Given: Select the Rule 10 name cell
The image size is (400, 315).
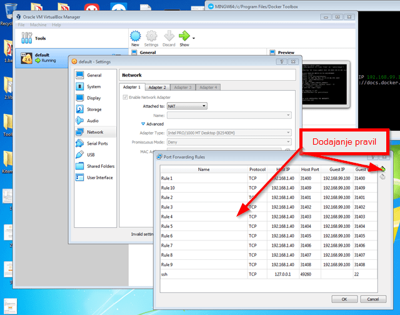Looking at the screenshot, I should click(204, 188).
